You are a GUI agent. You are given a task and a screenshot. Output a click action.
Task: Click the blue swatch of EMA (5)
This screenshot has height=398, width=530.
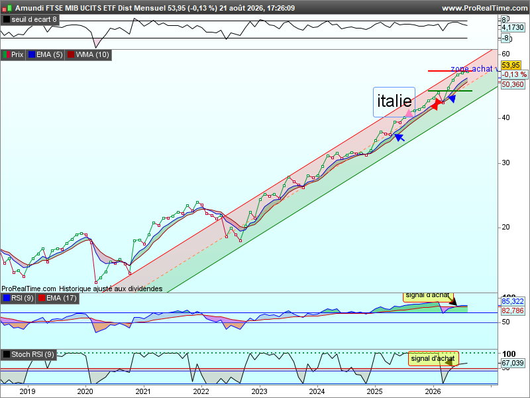[x=32, y=55]
